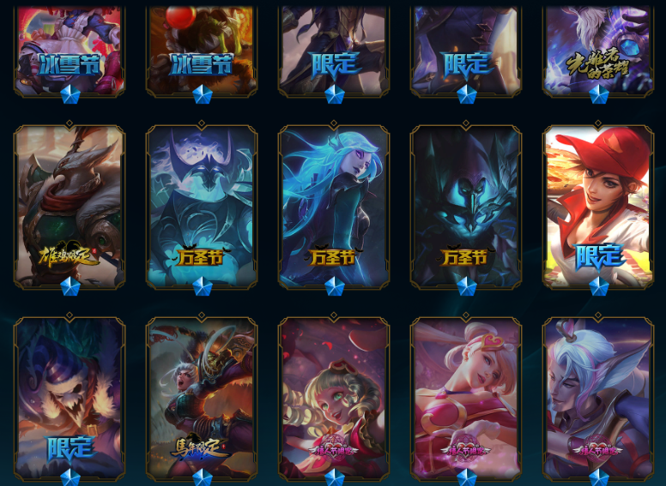This screenshot has width=666, height=486.
Task: Open the red-cap pizza girl skin card
Action: coord(598,207)
